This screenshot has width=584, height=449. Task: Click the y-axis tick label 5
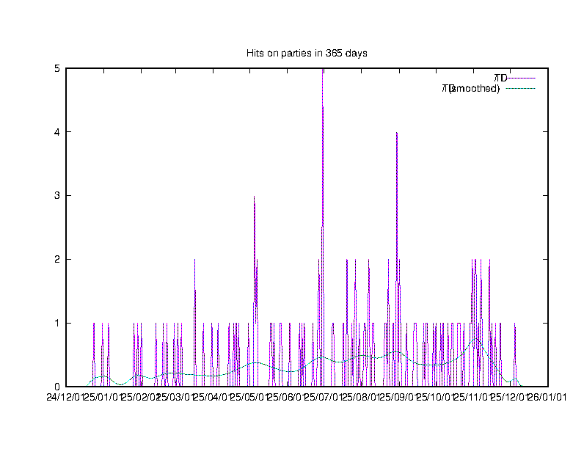[57, 68]
